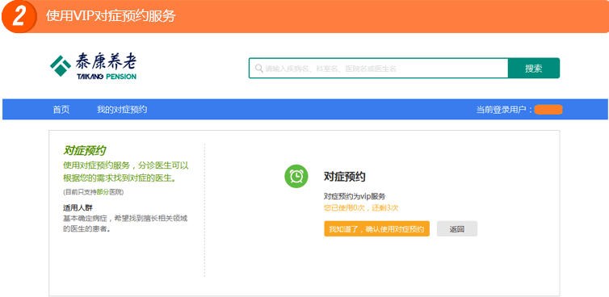Open 我的对症预约 in navigation bar
609x297 pixels.
(x=122, y=110)
